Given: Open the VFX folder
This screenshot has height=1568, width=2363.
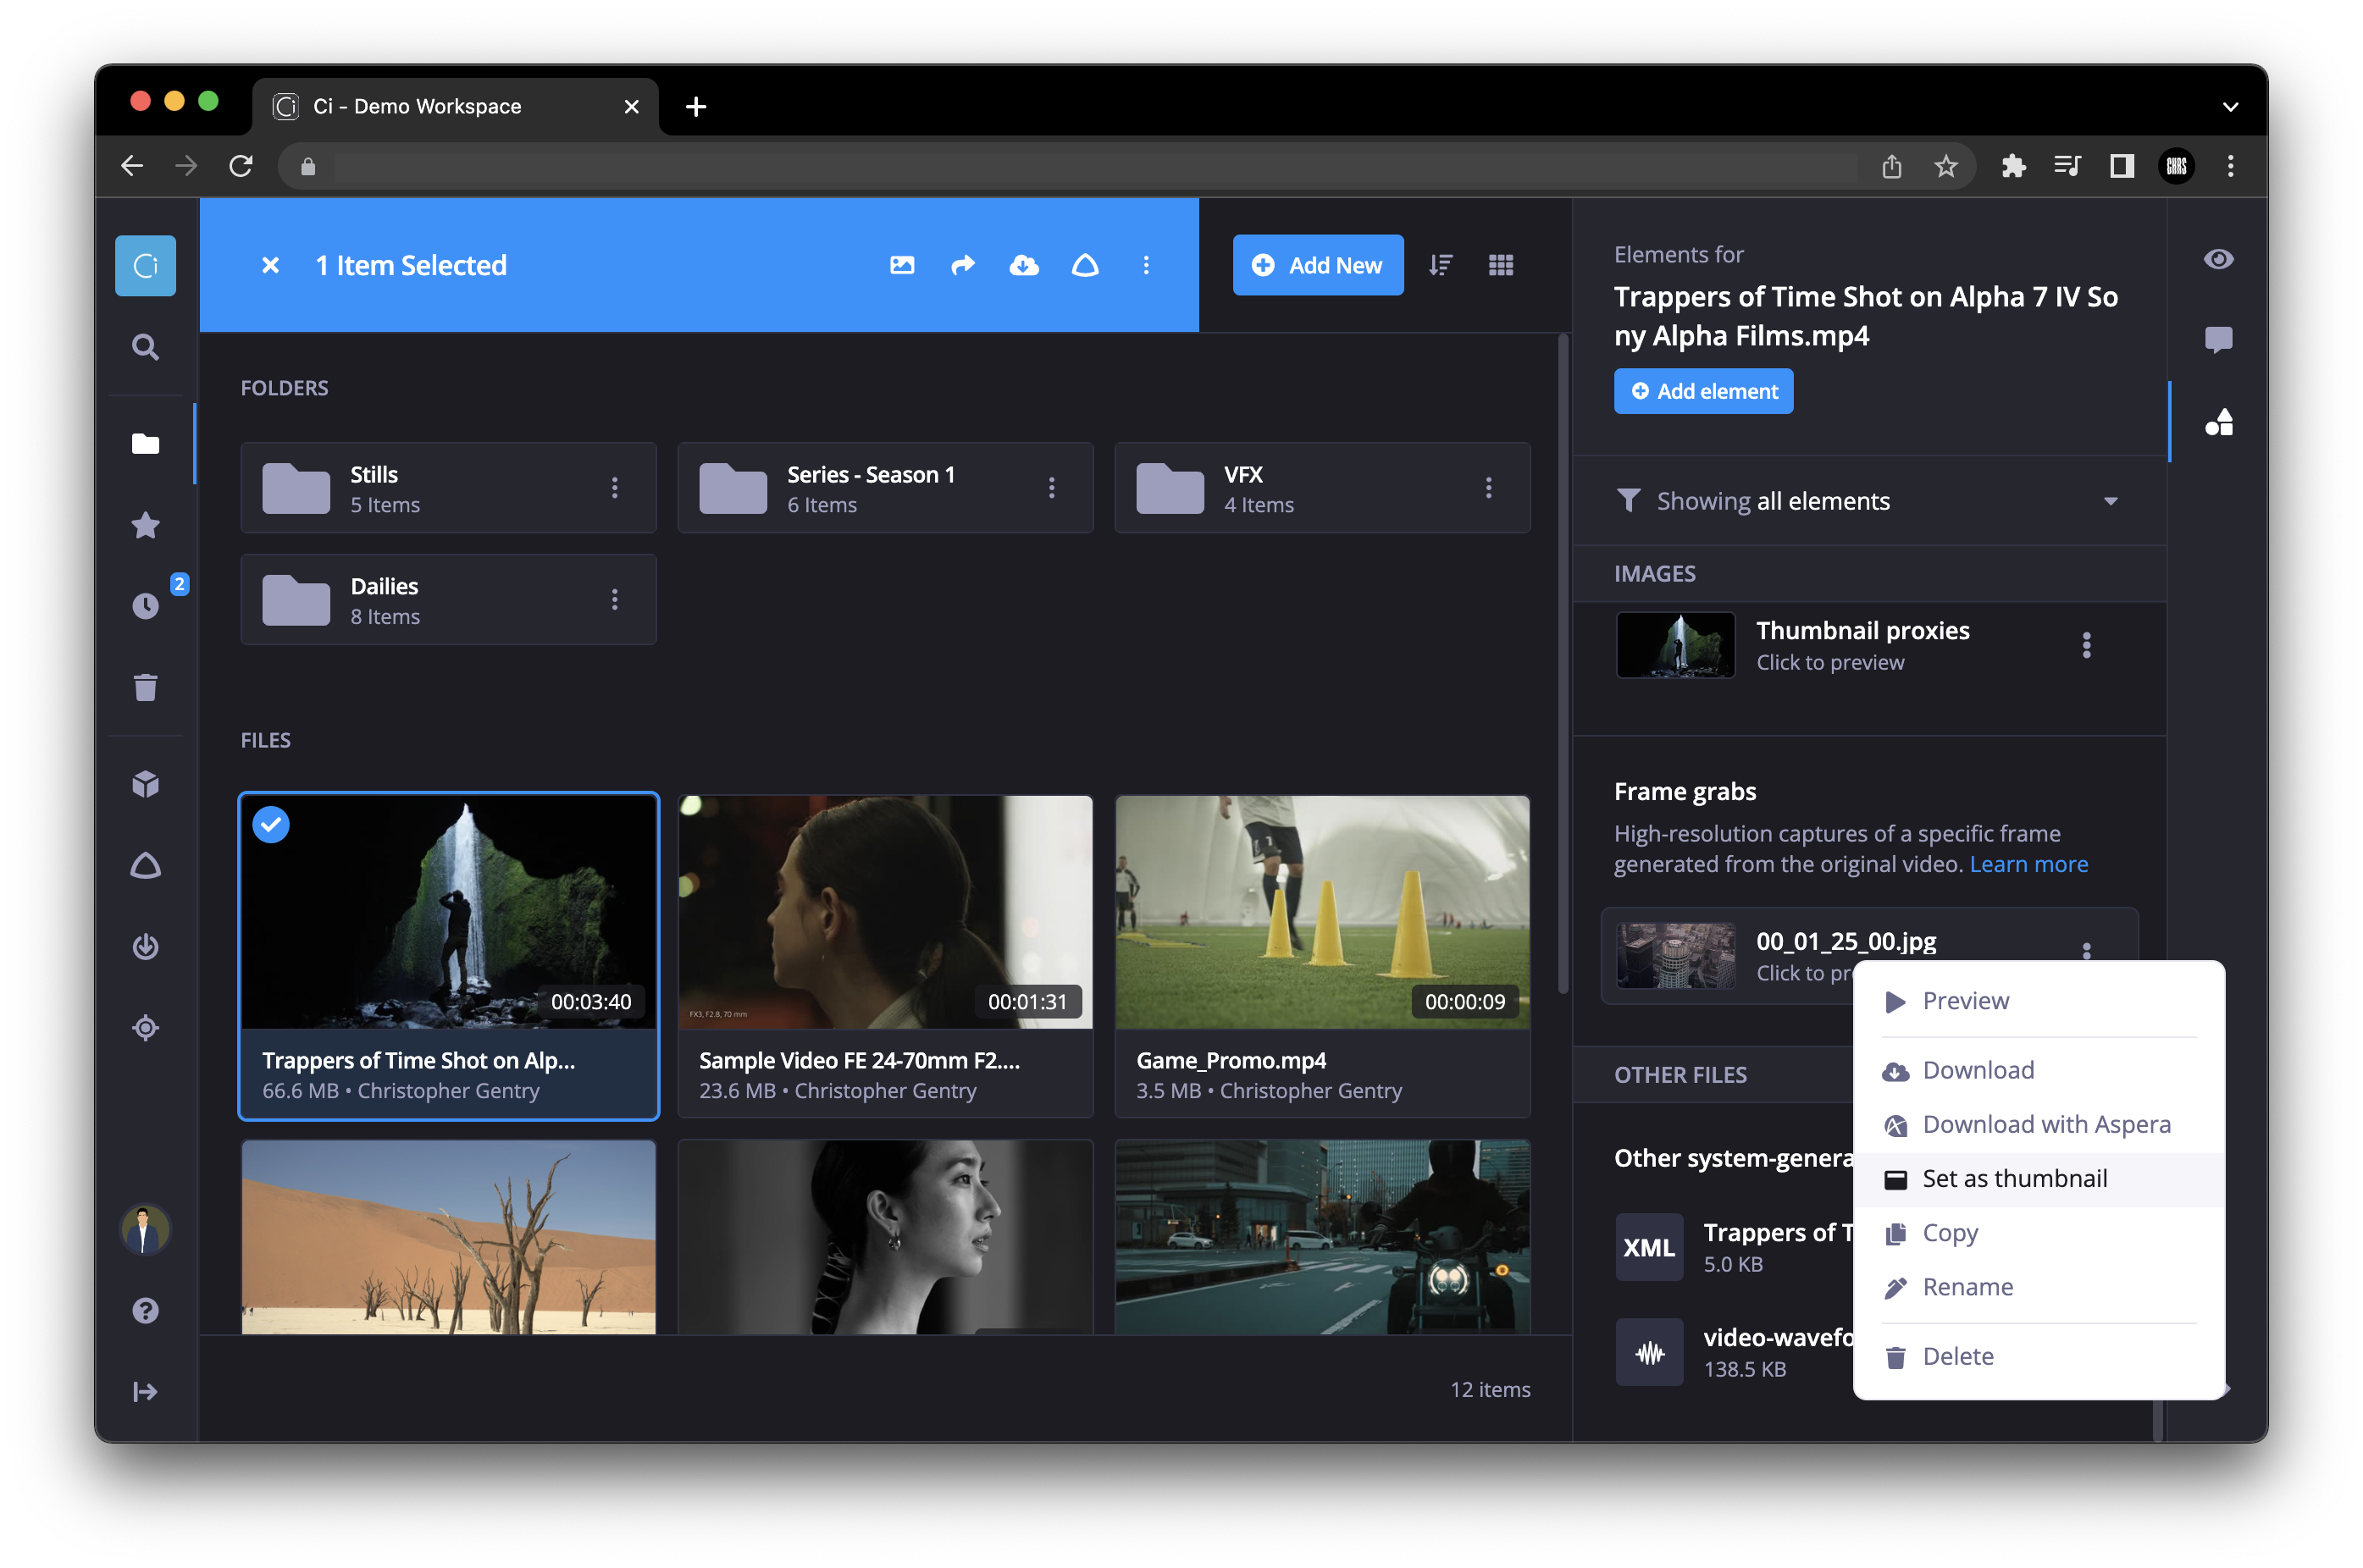Looking at the screenshot, I should (x=1321, y=488).
